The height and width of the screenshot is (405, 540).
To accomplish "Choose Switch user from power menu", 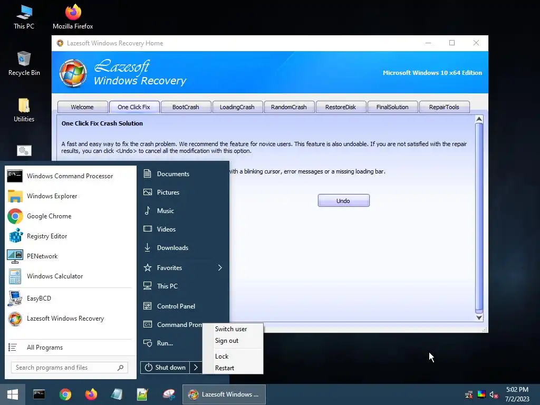I will (x=233, y=329).
